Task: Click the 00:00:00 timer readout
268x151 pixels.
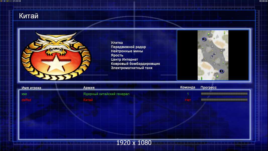Action: coord(263,1)
